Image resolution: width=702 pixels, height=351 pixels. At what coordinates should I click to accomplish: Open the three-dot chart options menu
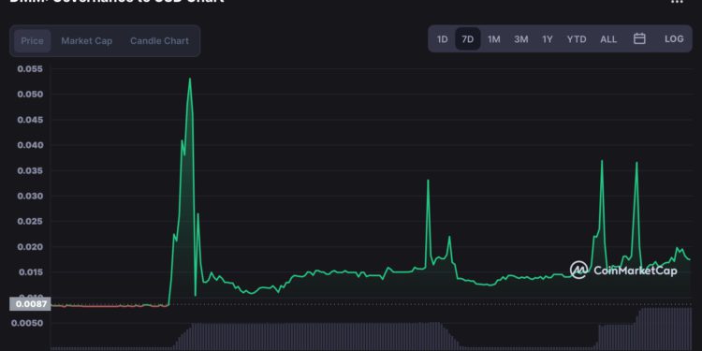tap(677, 1)
